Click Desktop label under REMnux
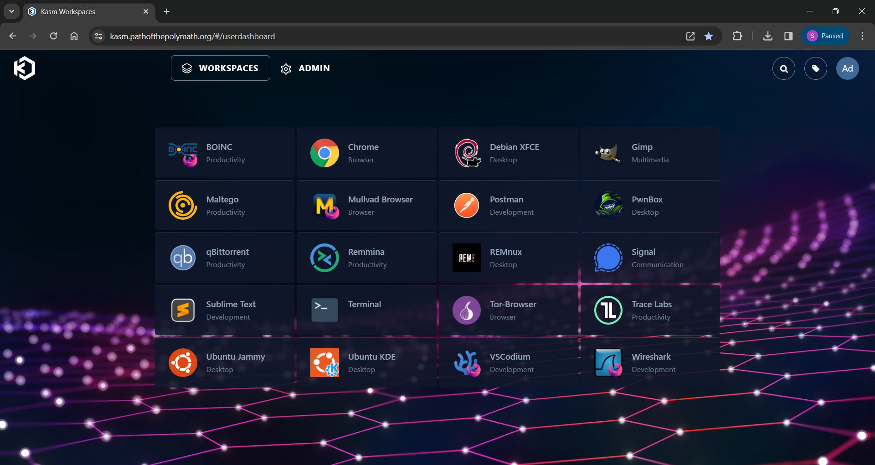 [504, 265]
